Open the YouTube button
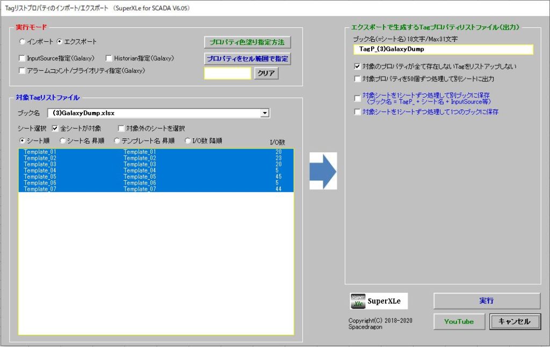The image size is (550, 347). pyautogui.click(x=459, y=321)
